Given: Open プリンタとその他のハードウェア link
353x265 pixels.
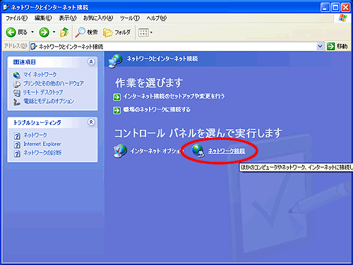Looking at the screenshot, I should 54,83.
